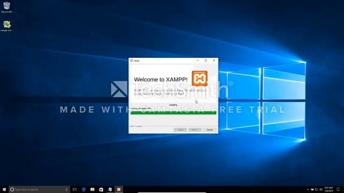Click the disabled Next button in Setup
Viewport: 344px width, 193px height.
tap(195, 130)
